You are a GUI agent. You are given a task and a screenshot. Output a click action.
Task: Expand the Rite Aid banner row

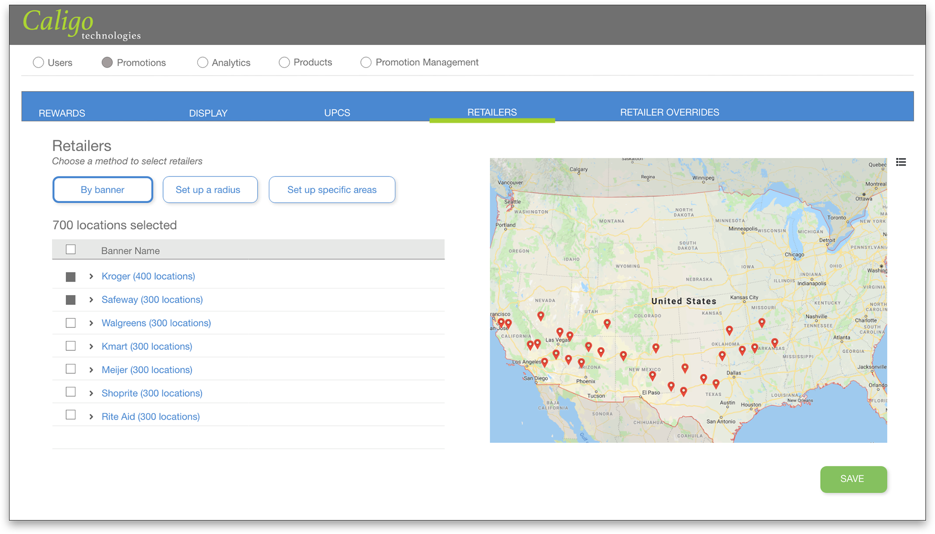click(91, 417)
